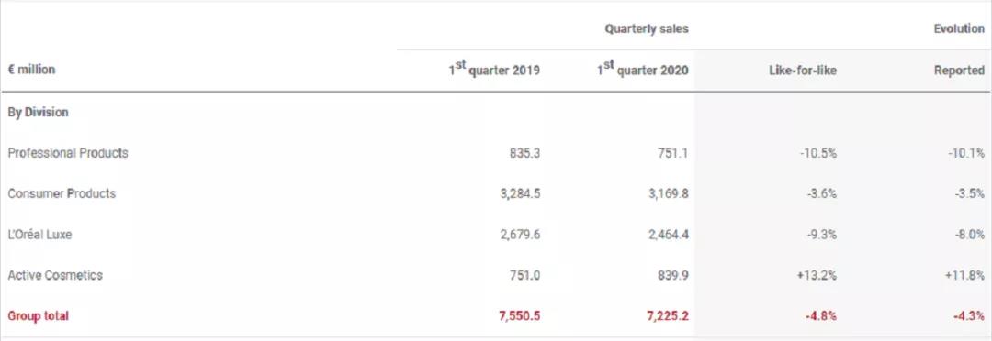Viewport: 992px width, 341px height.
Task: Select the Consumer Products row label
Action: pos(62,193)
